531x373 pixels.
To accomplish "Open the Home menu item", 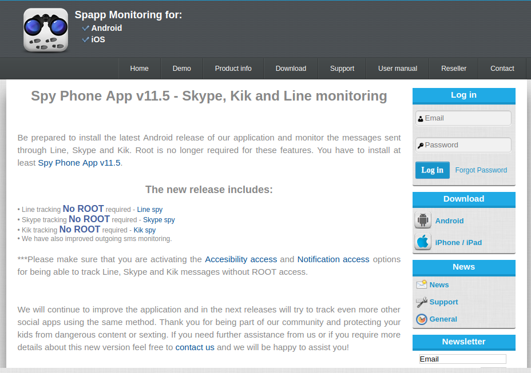I will 139,69.
